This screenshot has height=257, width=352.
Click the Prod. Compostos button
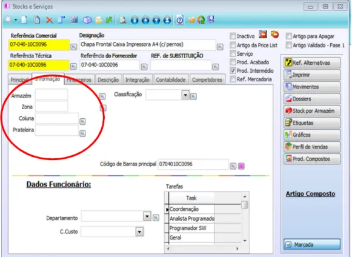tap(312, 159)
